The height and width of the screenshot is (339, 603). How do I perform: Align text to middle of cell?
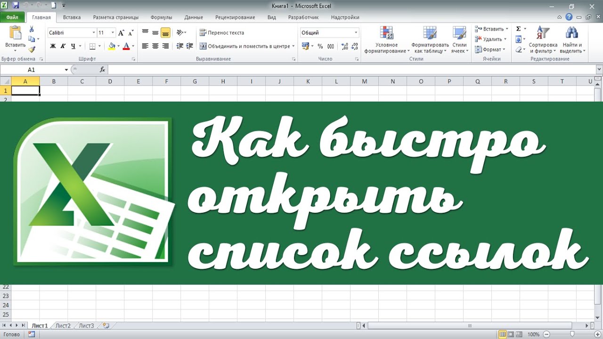pyautogui.click(x=155, y=32)
